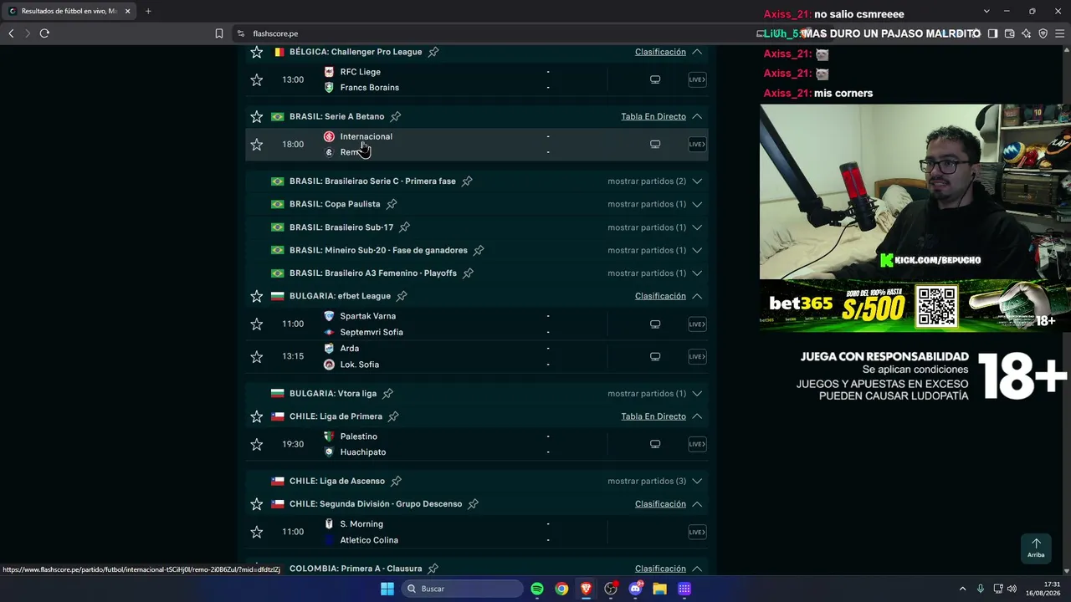Pin Mineiro Sub-20 - Fase de ganadores
The image size is (1071, 602).
click(479, 250)
